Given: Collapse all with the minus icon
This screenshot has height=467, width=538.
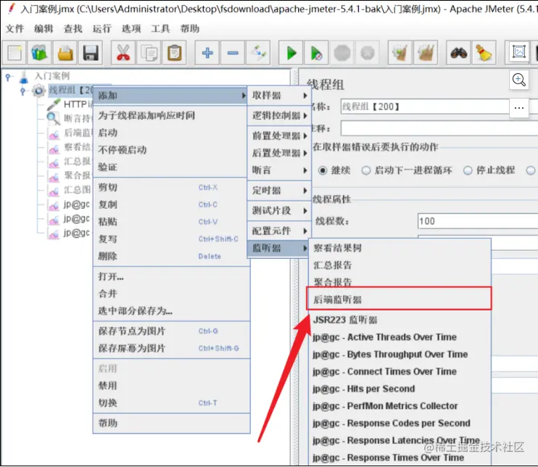Looking at the screenshot, I should (x=233, y=53).
